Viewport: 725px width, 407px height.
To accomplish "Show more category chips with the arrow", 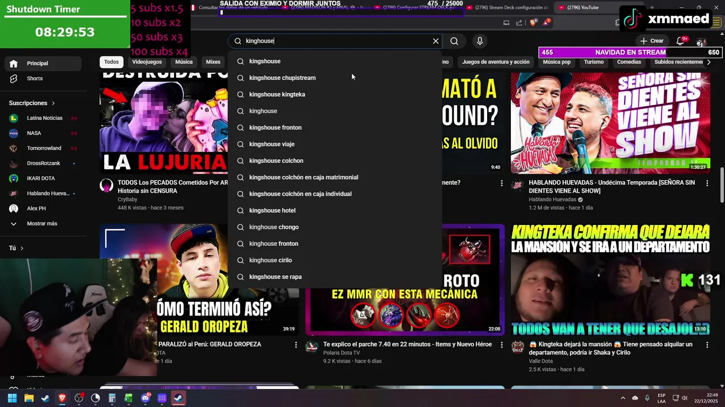I will [x=708, y=62].
